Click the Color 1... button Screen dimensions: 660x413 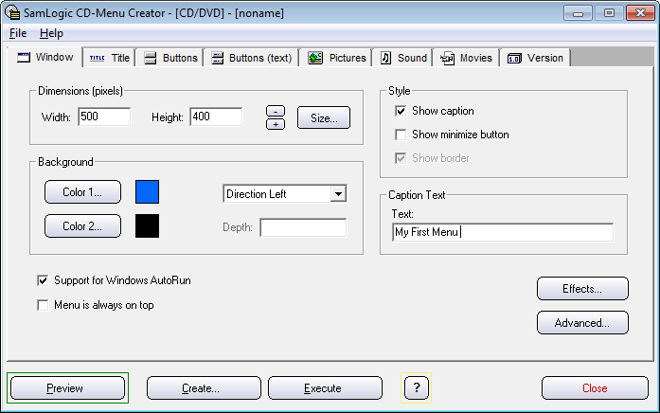(82, 192)
